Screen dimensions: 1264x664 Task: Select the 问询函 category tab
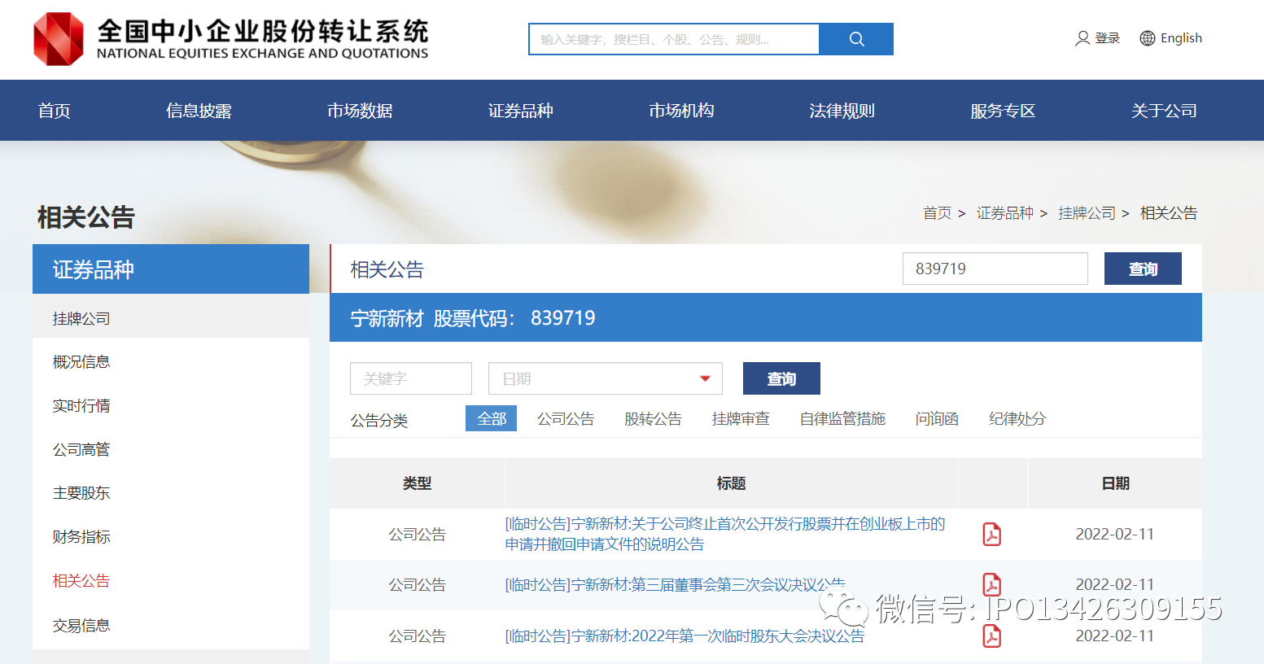click(x=937, y=418)
